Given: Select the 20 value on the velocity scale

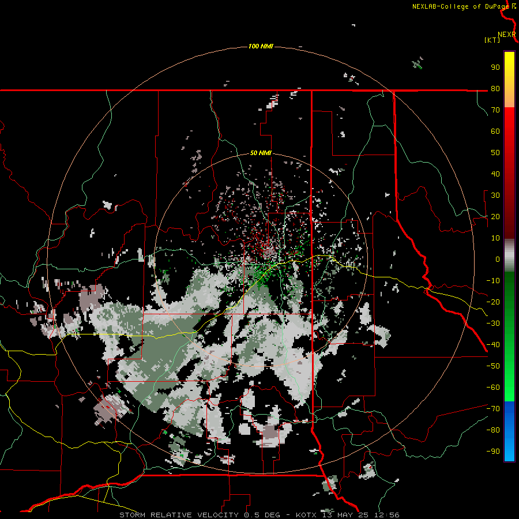Looking at the screenshot, I should point(495,216).
